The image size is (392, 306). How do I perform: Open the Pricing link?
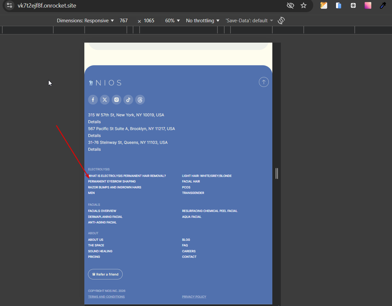point(94,257)
